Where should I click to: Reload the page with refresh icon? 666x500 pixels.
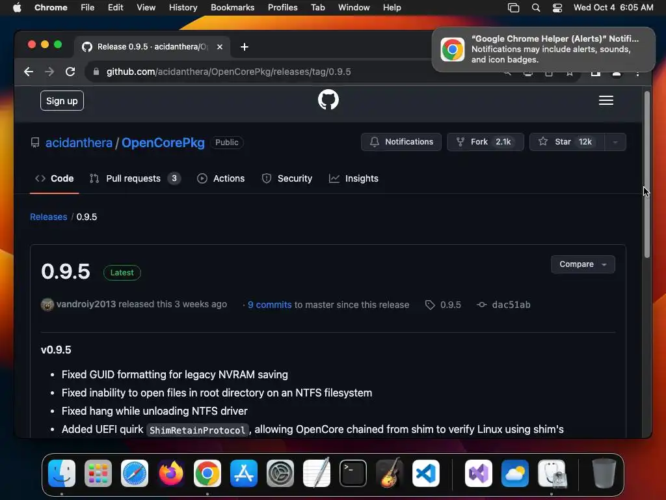[70, 72]
